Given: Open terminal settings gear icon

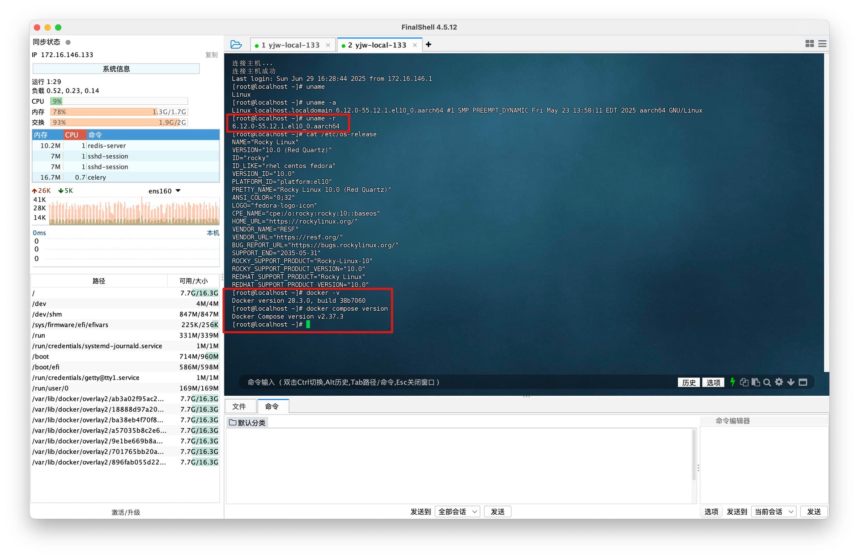Looking at the screenshot, I should click(x=779, y=382).
